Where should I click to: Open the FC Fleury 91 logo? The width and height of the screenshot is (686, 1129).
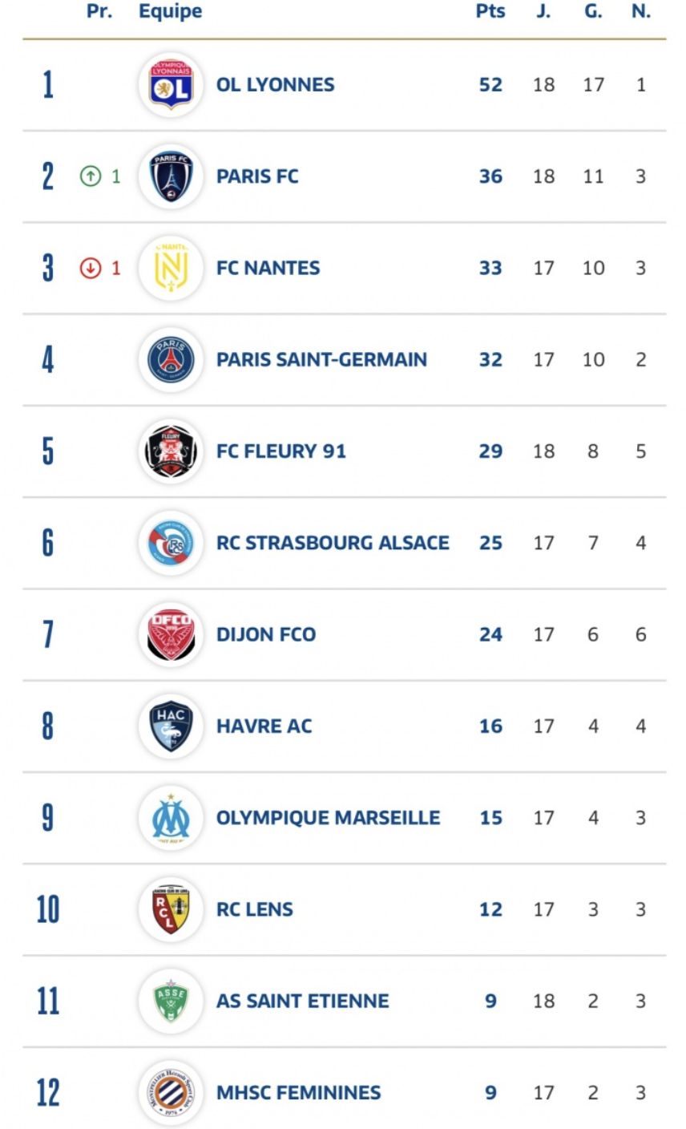[x=171, y=451]
